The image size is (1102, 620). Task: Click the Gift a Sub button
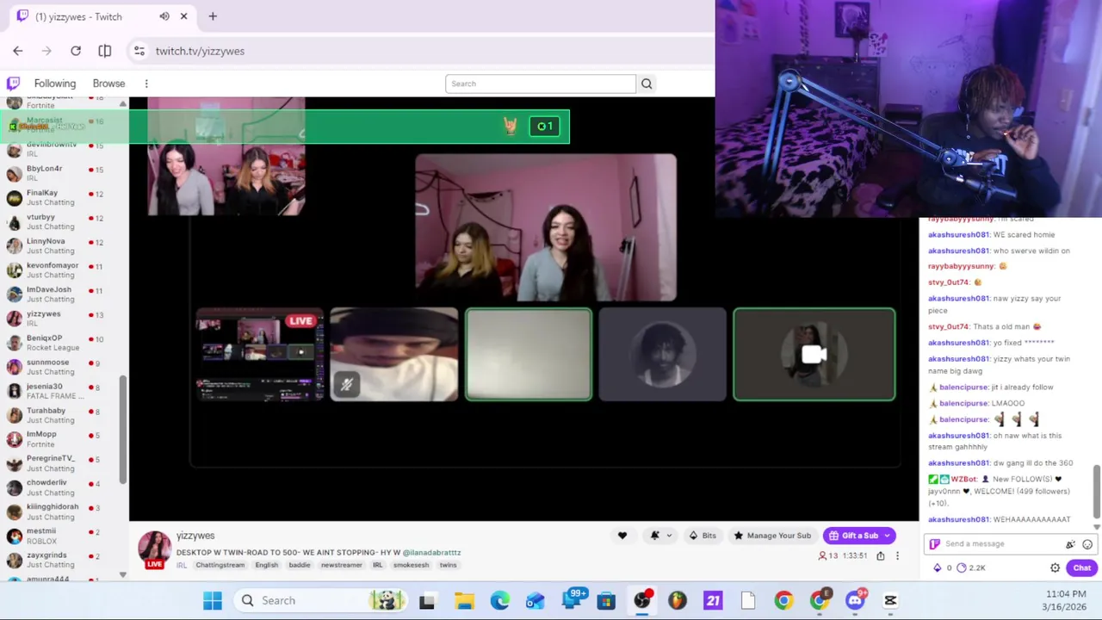[859, 536]
